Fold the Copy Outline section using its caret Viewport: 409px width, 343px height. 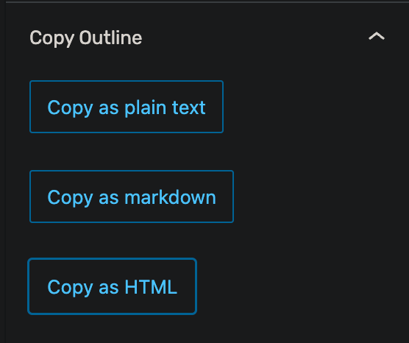click(x=377, y=36)
